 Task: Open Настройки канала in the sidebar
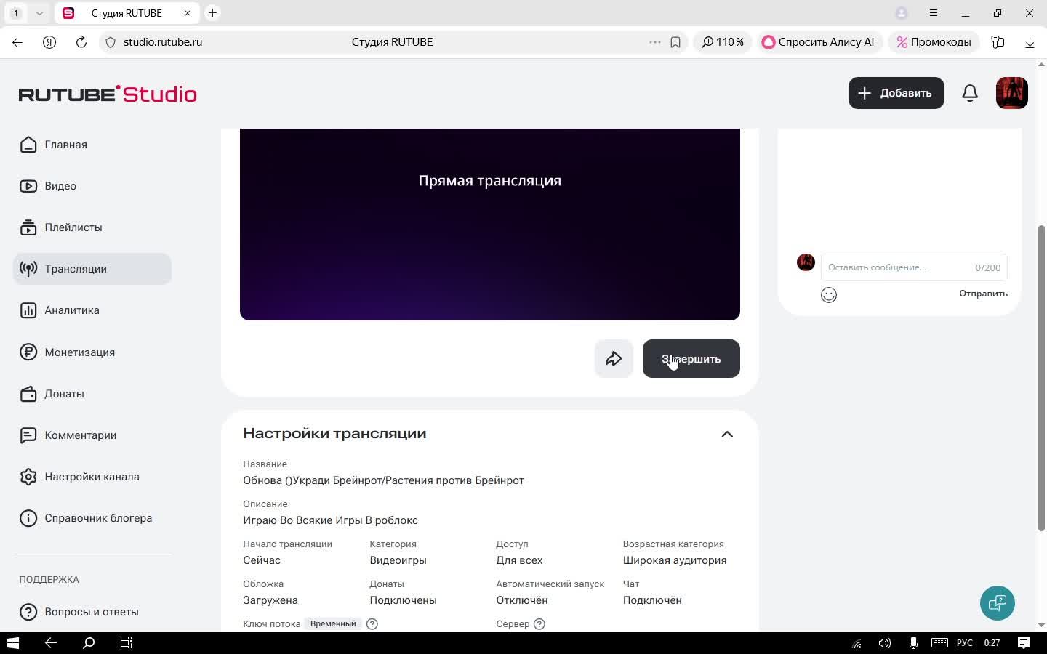92,477
